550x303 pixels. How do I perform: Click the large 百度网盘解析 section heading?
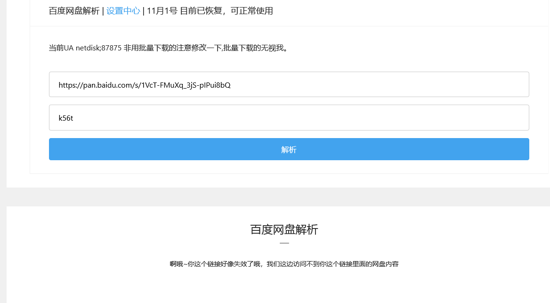tap(284, 229)
